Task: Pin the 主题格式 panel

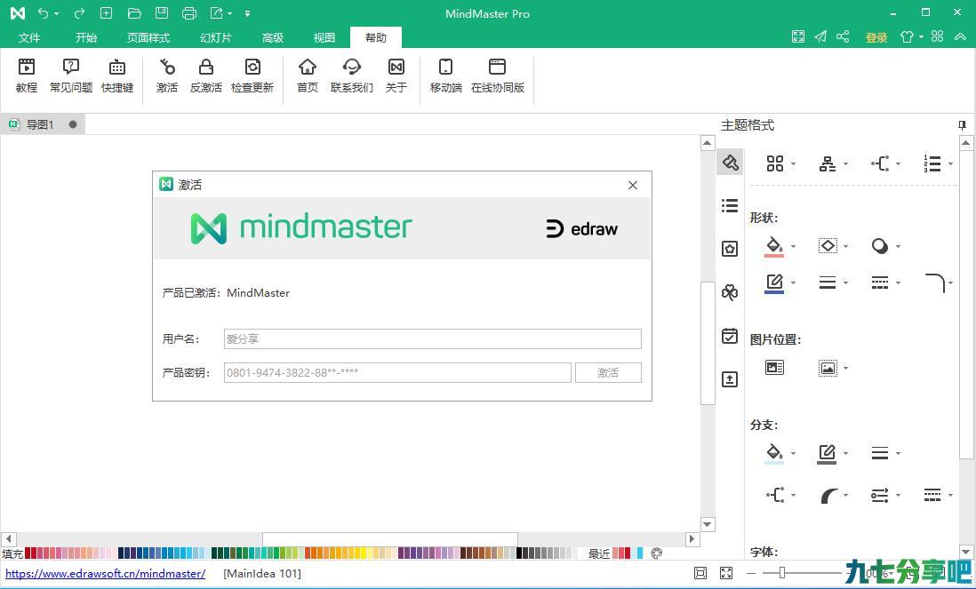Action: pos(963,125)
